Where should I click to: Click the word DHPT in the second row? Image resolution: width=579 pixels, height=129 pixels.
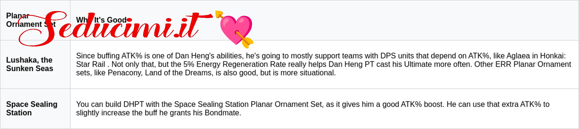pos(134,104)
